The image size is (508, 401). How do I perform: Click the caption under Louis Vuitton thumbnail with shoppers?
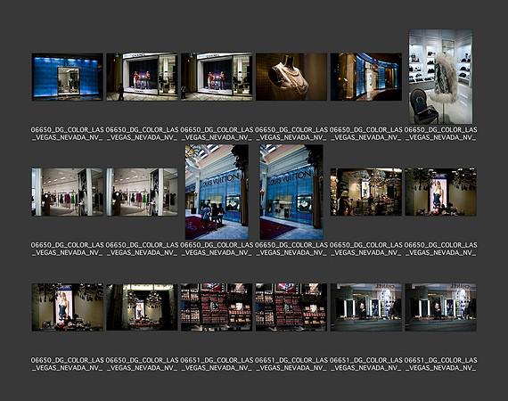pyautogui.click(x=217, y=249)
